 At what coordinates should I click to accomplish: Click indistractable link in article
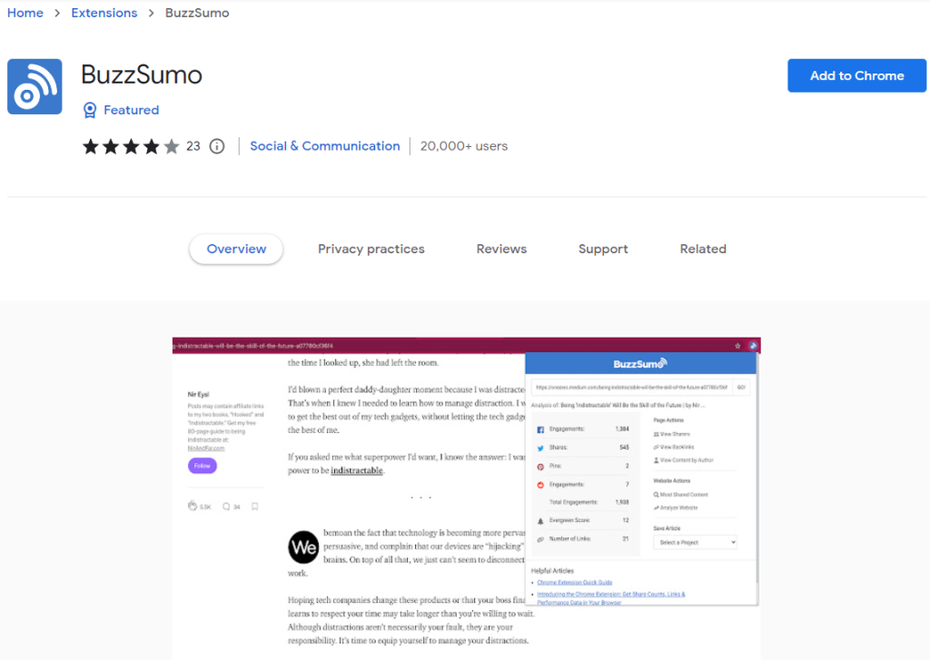pos(356,470)
